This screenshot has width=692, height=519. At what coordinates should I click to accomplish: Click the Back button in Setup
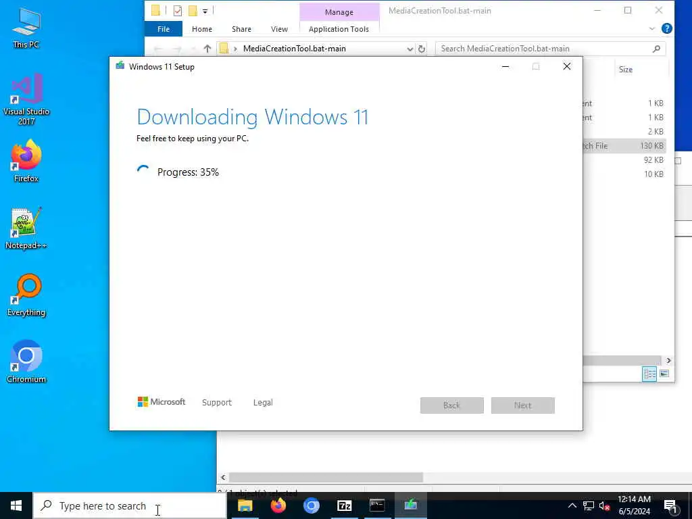point(452,405)
